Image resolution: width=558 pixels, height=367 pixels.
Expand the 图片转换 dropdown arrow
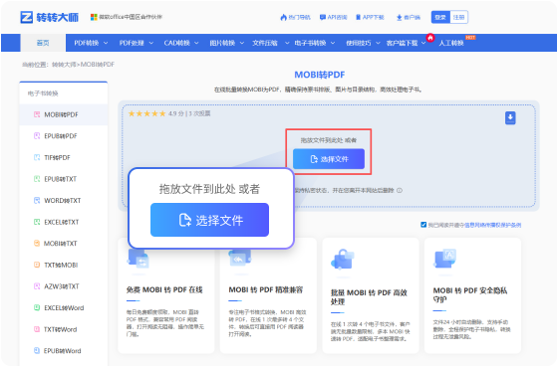point(242,43)
